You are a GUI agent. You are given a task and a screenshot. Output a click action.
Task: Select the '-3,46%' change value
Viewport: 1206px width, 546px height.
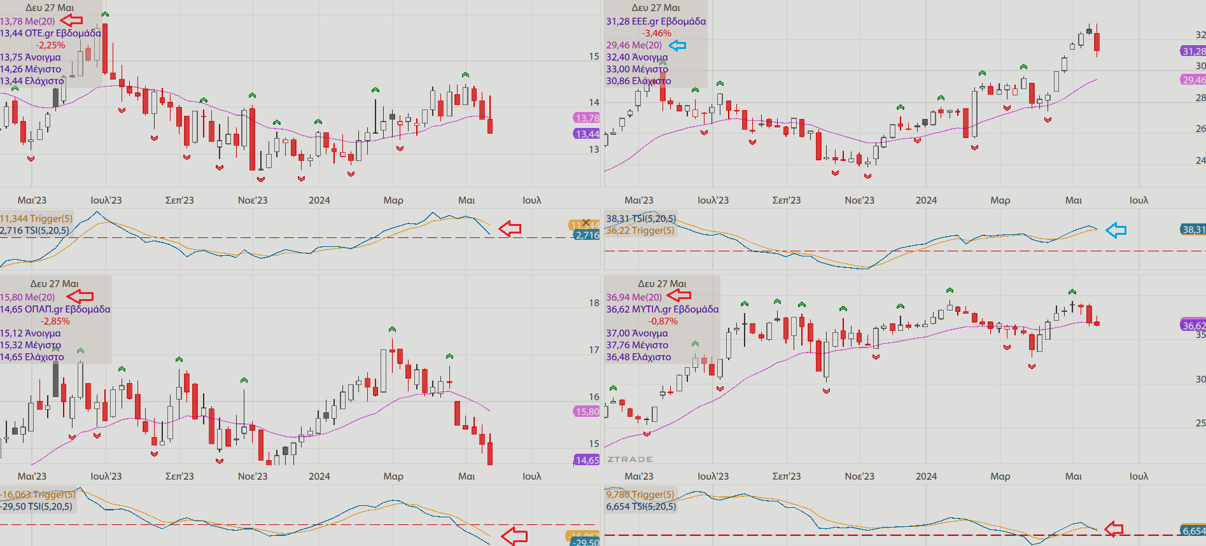pyautogui.click(x=656, y=33)
